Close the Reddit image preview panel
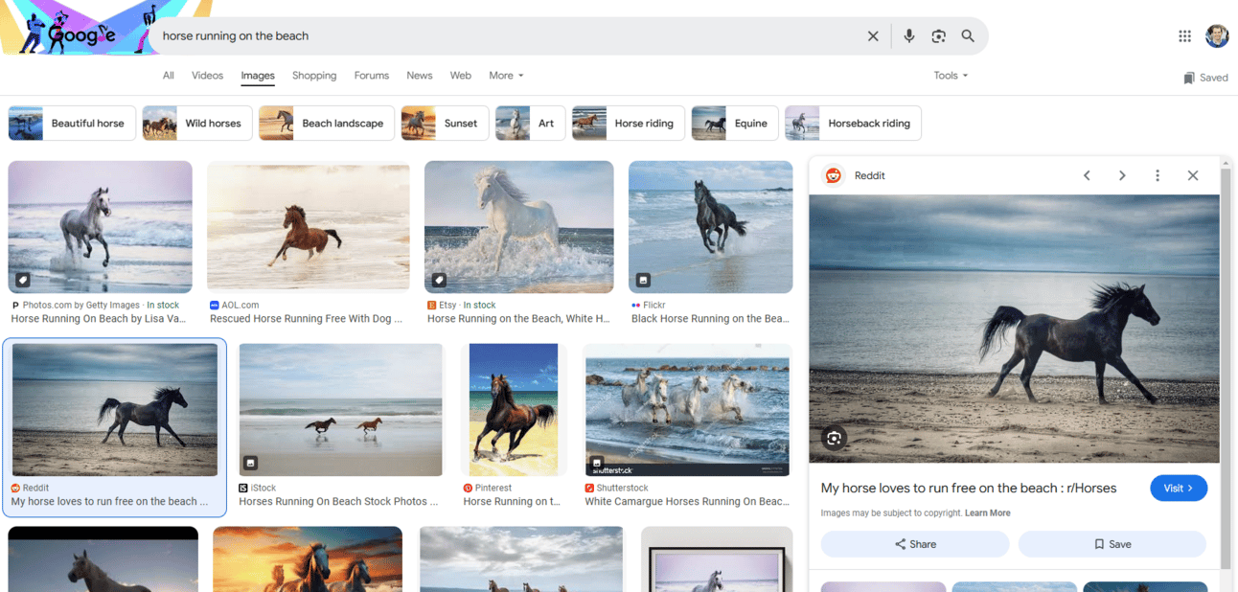 point(1193,175)
